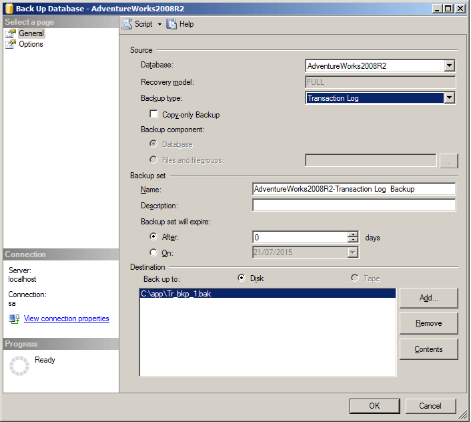
Task: Decrease the expire days spinner
Action: point(353,240)
